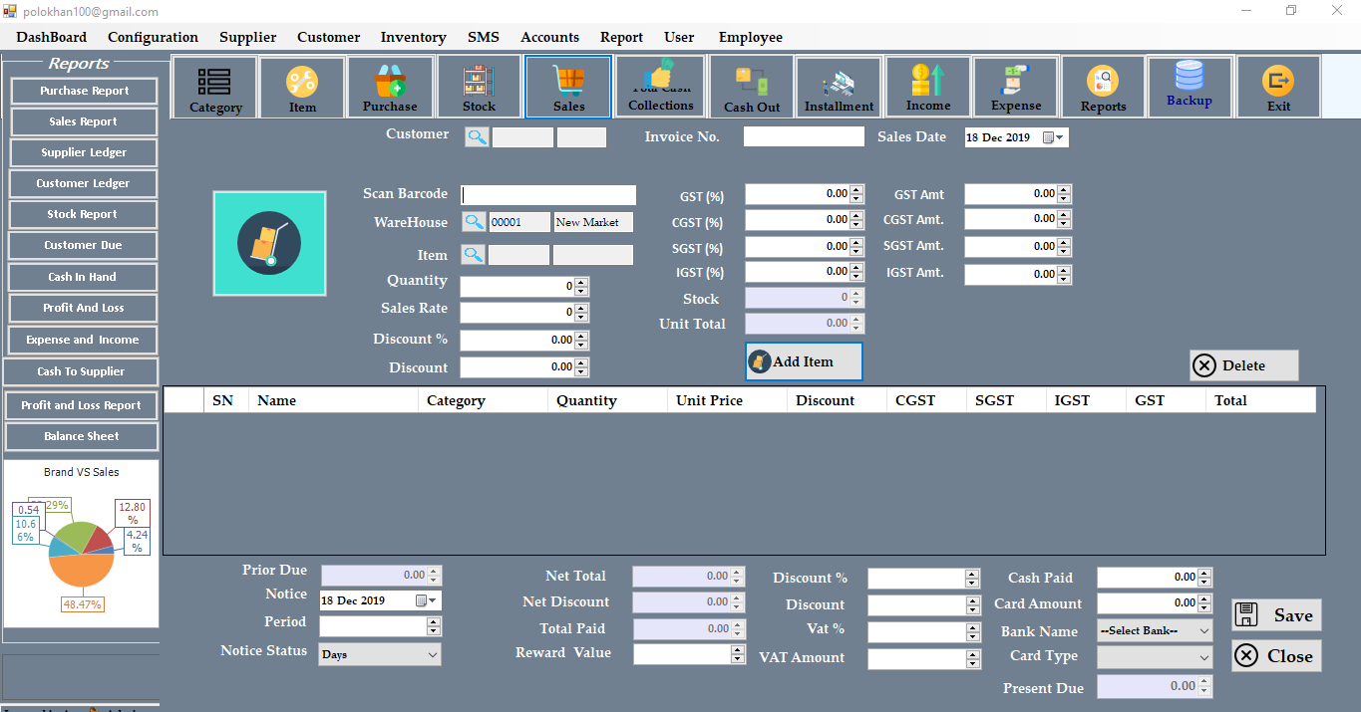Open the Stock module icon

(479, 86)
